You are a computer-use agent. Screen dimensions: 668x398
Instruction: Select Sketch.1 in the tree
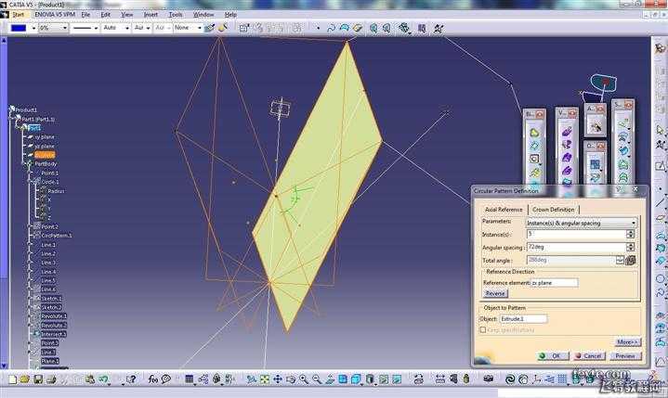(51, 299)
